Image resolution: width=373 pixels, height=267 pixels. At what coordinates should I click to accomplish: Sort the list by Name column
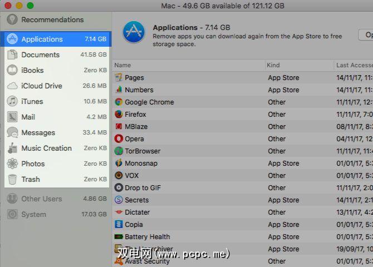[188, 65]
